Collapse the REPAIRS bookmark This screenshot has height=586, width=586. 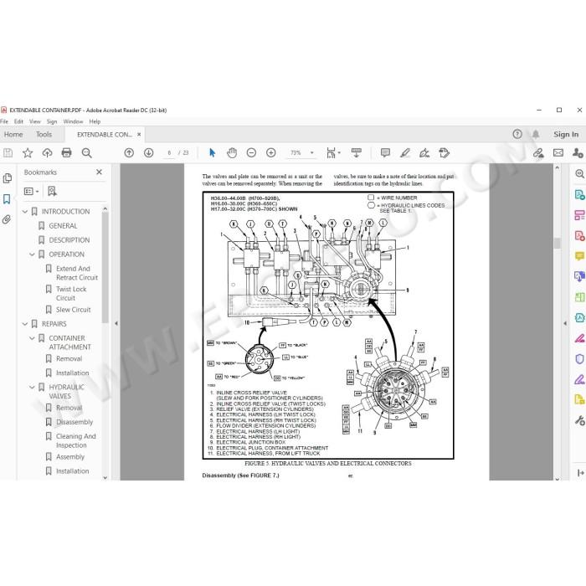pos(25,324)
